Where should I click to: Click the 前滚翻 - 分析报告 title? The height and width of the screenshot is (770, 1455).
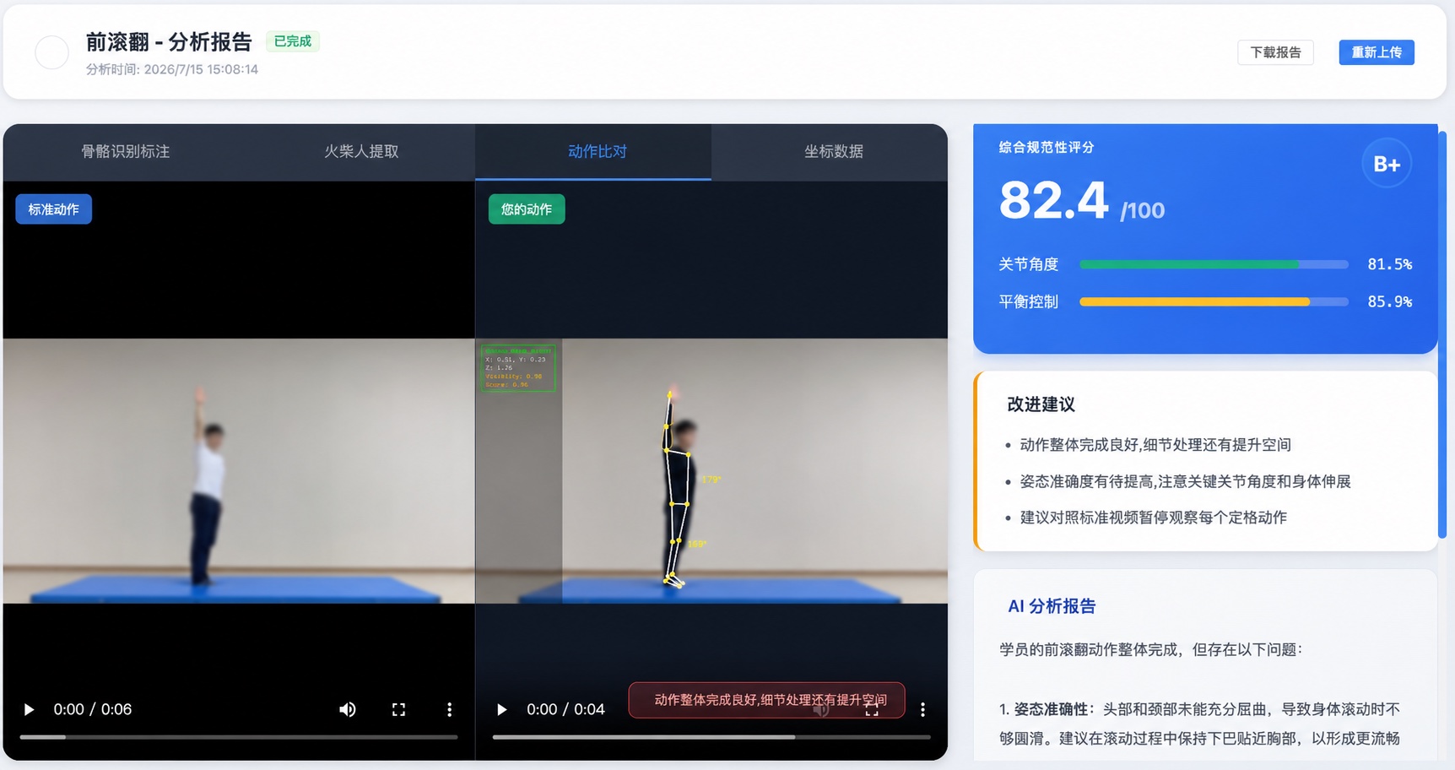coord(169,41)
